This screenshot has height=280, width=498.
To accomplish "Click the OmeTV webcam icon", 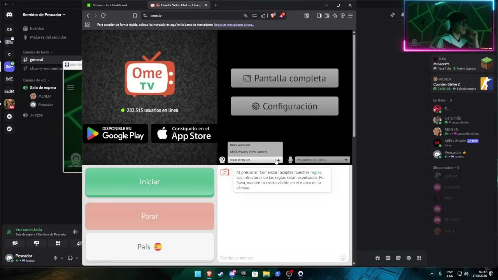I will pyautogui.click(x=222, y=159).
